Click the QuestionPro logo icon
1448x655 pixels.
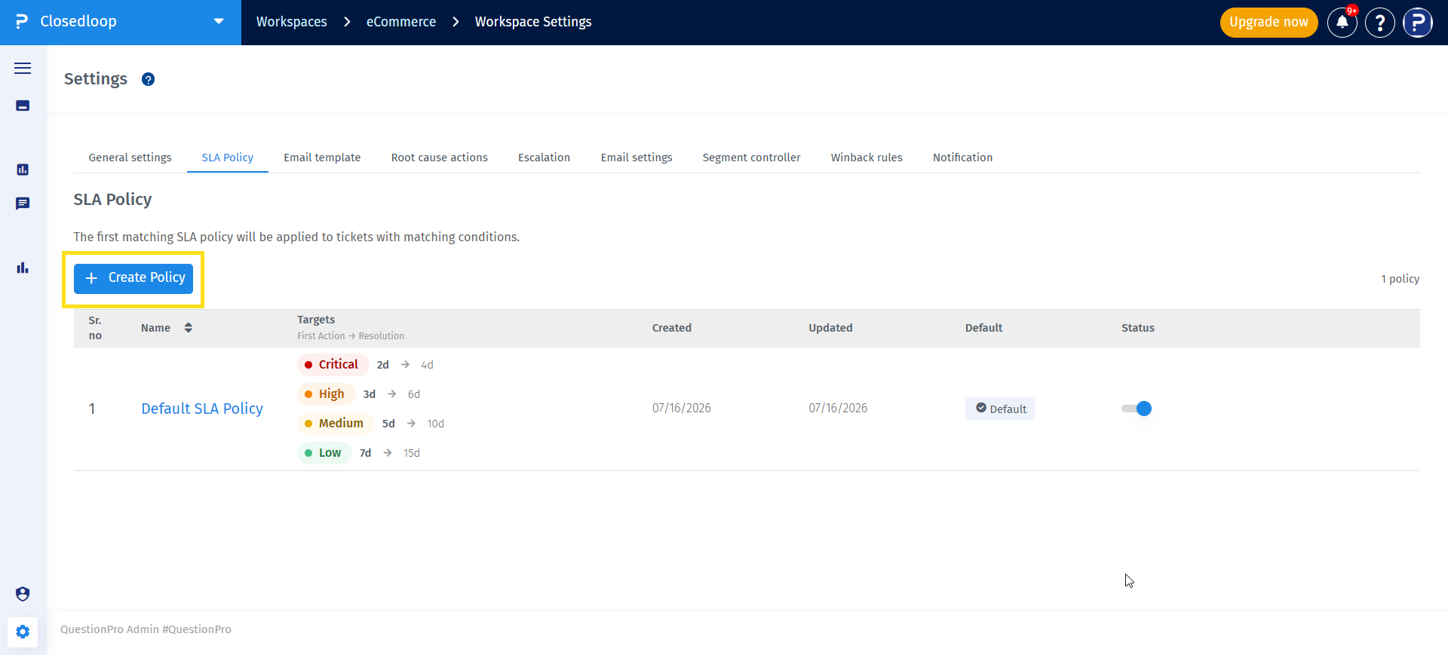pyautogui.click(x=22, y=22)
